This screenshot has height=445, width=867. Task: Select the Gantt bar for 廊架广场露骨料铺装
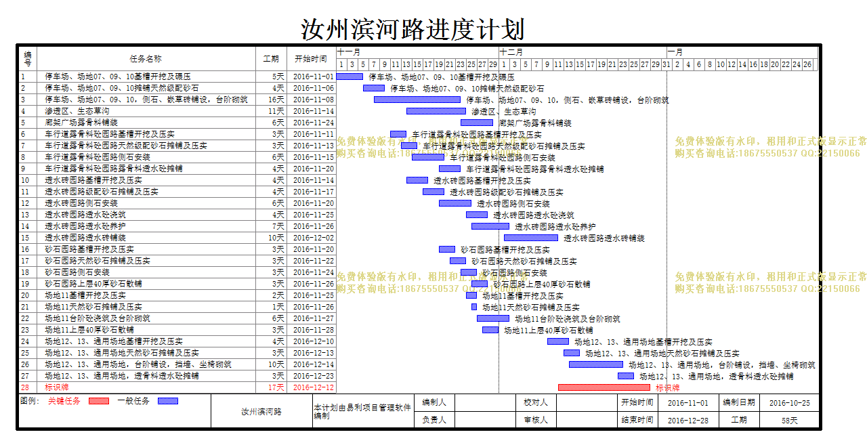click(x=477, y=123)
